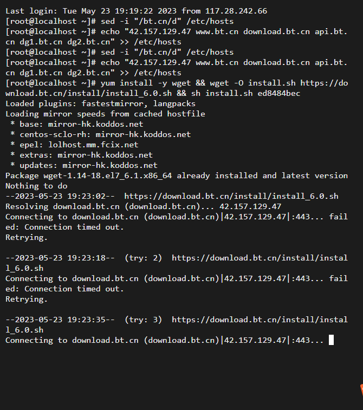This screenshot has height=410, width=363.
Task: Click the "extras: mirror-hk.koddos.net" line
Action: pyautogui.click(x=81, y=155)
